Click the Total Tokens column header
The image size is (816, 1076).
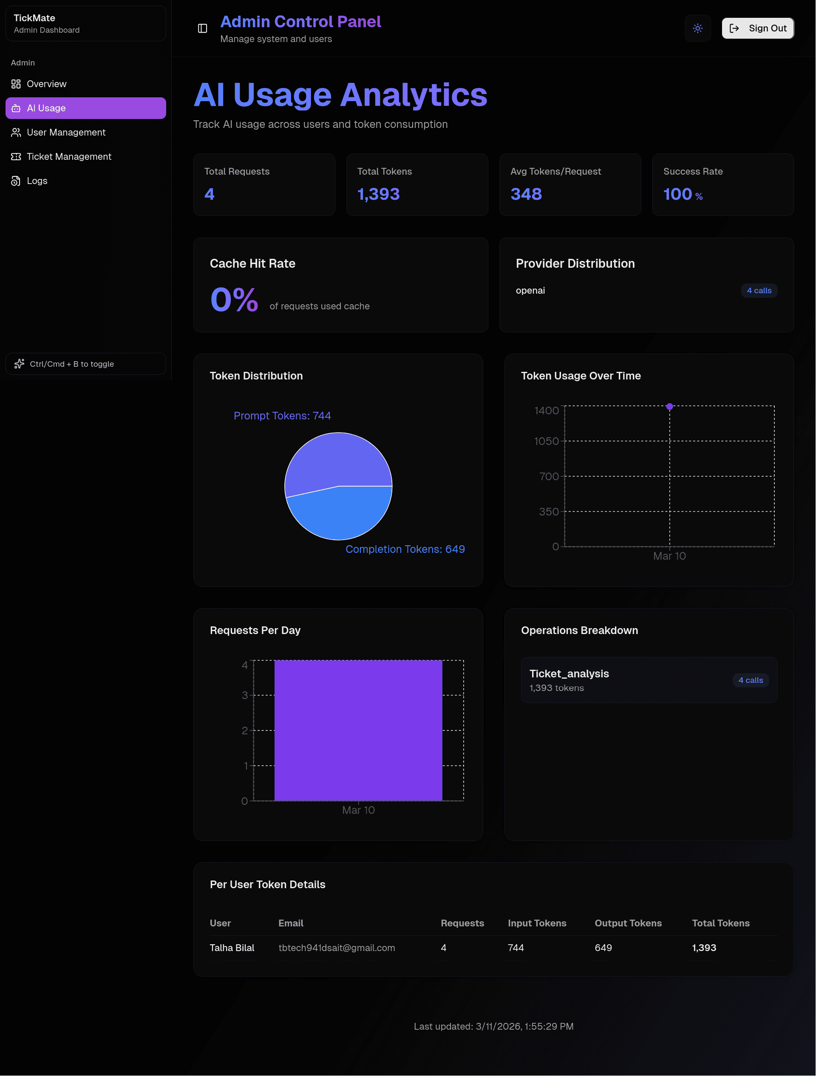pos(721,923)
